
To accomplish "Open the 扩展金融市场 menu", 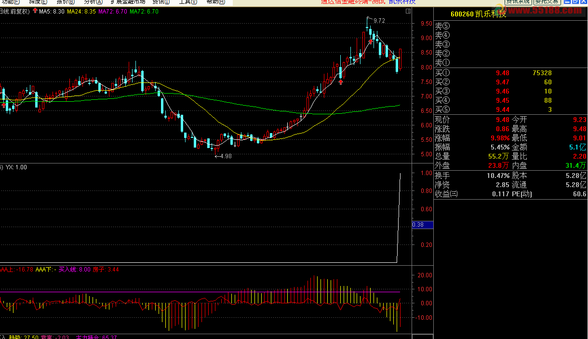I will coord(128,2).
